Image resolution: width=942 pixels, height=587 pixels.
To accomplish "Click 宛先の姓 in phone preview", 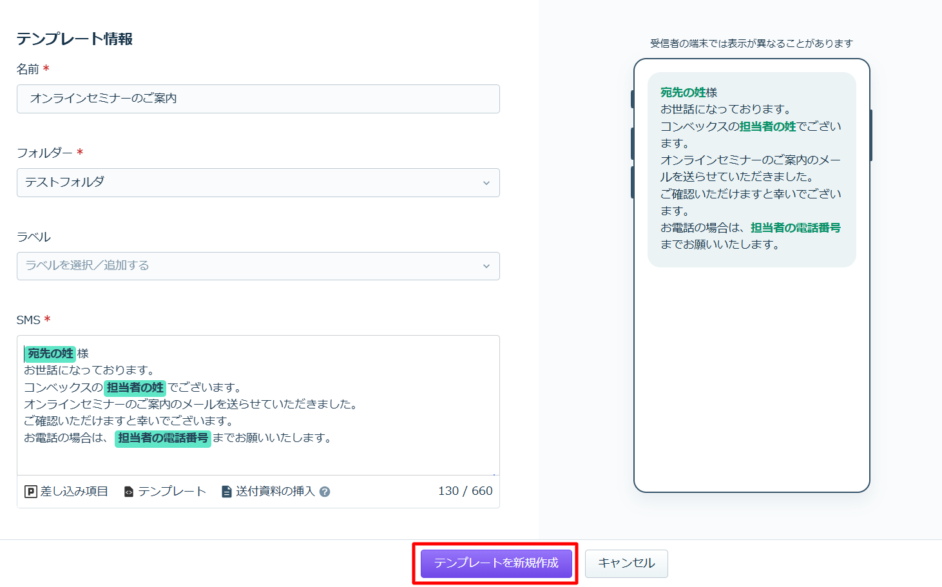I will (683, 93).
